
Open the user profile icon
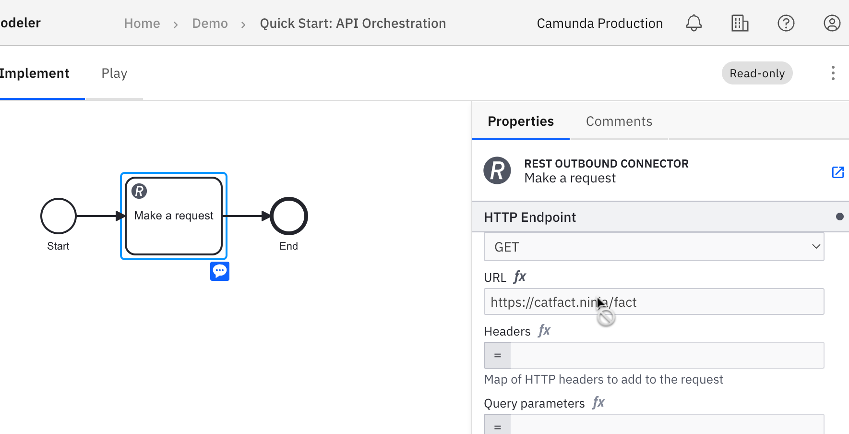point(832,23)
